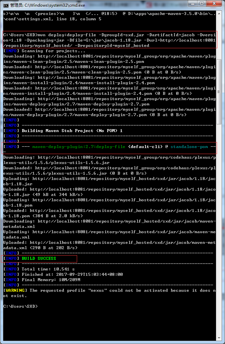This screenshot has width=225, height=344.
Task: Click 'Finished at: 2017-09-29T15:03:44+08:00' line
Action: [x=72, y=274]
